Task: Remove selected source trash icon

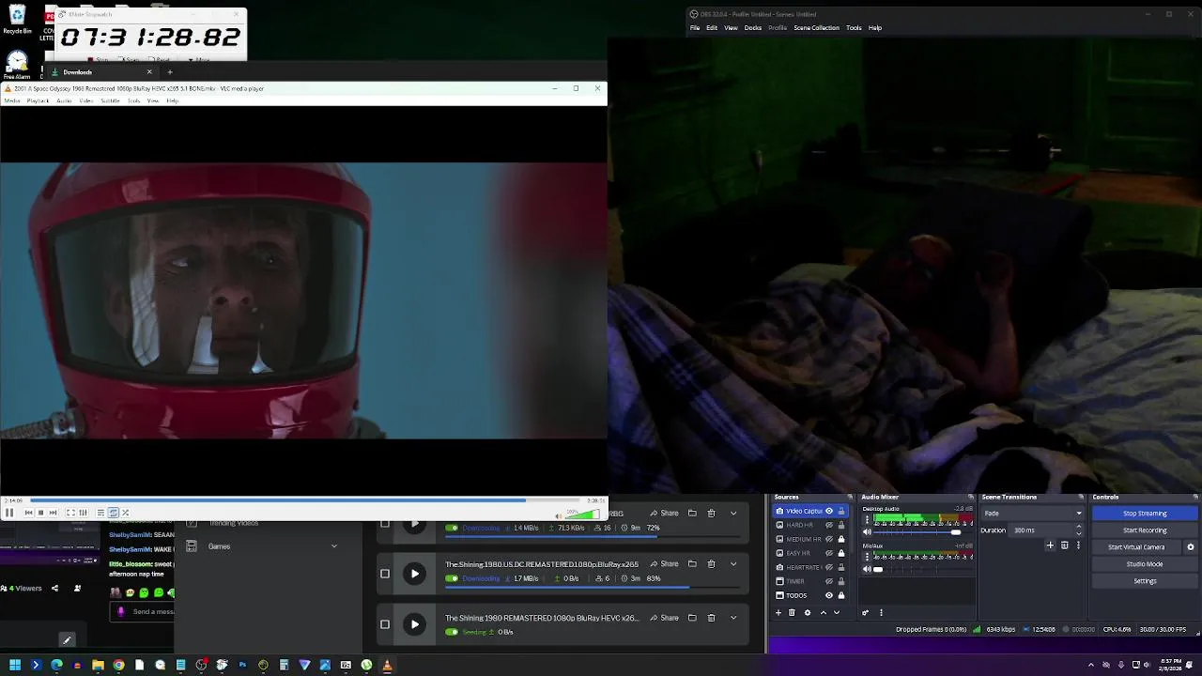Action: (x=792, y=612)
